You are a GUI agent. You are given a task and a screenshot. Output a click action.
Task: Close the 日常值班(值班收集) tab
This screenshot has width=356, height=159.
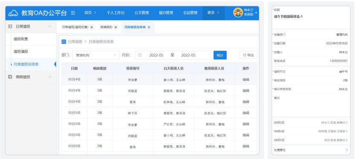click(92, 27)
